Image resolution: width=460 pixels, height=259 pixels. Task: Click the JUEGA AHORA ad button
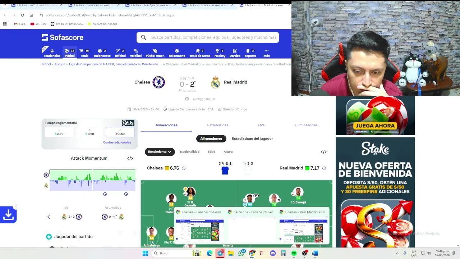click(375, 126)
